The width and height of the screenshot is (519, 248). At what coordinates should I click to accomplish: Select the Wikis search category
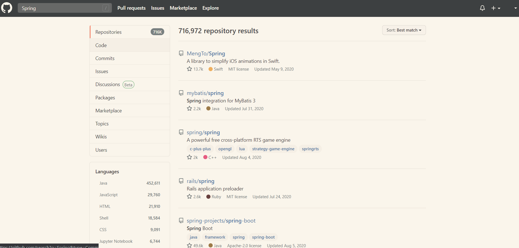(130, 136)
